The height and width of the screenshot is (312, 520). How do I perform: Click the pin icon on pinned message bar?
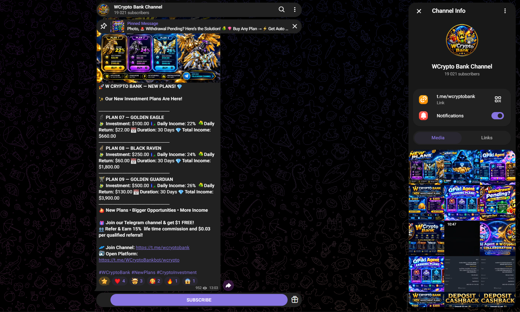[x=104, y=26]
